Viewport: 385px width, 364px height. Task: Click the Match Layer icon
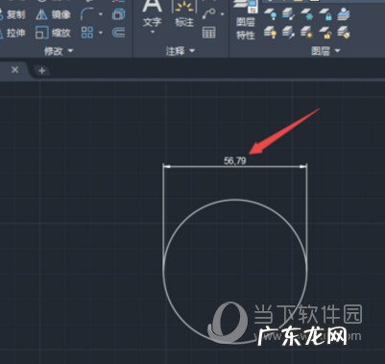click(344, 33)
